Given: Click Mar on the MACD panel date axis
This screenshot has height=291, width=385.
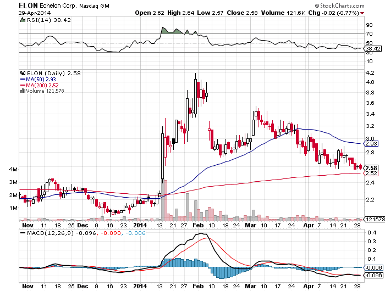Looking at the screenshot, I should click(250, 286).
